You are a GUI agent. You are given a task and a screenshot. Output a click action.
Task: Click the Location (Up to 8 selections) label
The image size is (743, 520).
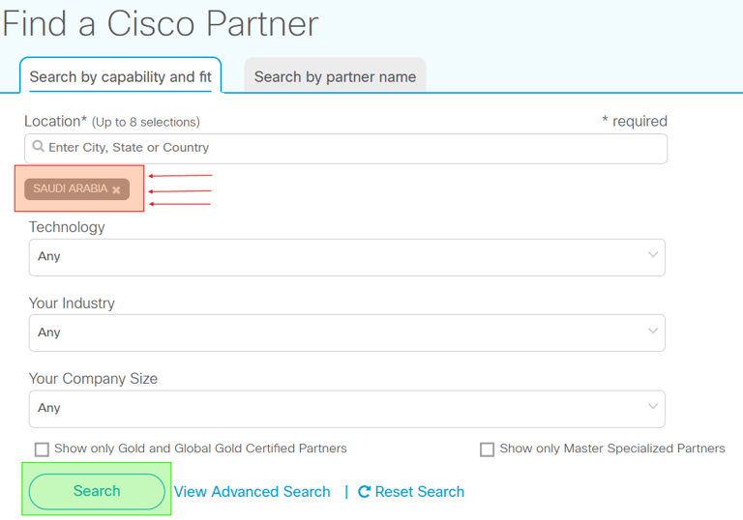point(112,122)
